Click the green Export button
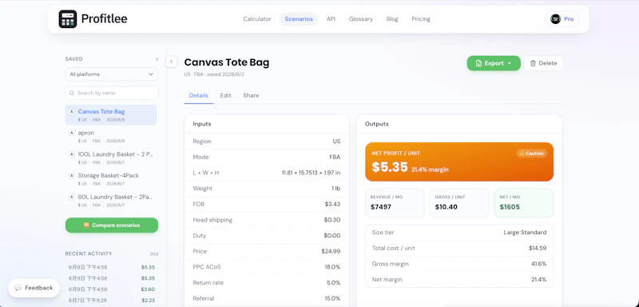The height and width of the screenshot is (307, 639). pos(494,63)
